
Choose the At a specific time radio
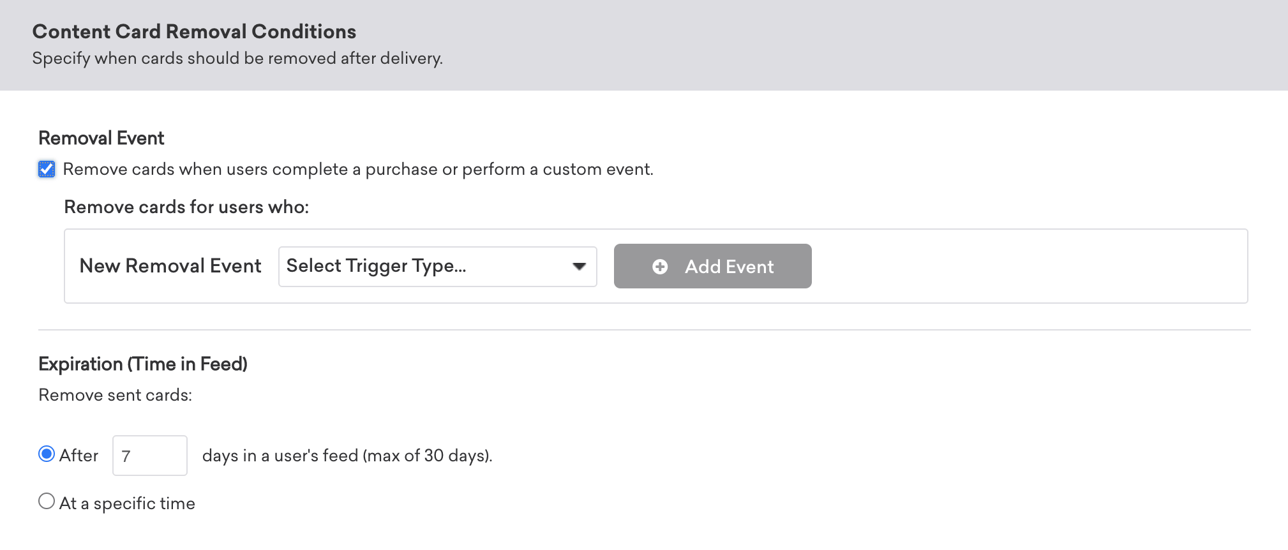coord(47,502)
